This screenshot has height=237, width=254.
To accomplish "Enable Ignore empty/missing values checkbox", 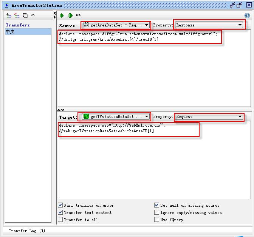I will 156,212.
